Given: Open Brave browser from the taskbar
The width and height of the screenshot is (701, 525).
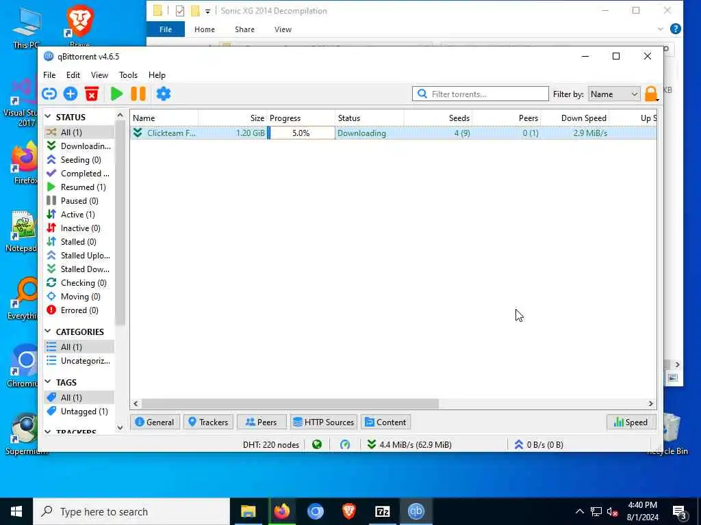Looking at the screenshot, I should (348, 511).
